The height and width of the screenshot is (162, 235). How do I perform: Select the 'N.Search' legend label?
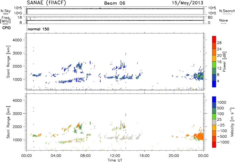227,11
